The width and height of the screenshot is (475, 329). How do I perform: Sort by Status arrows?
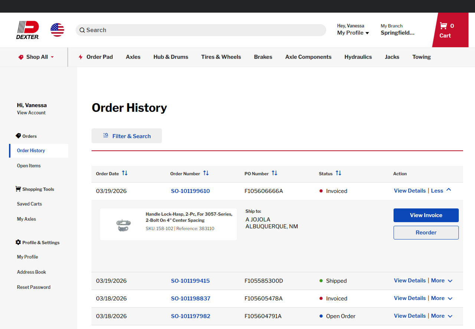click(x=338, y=173)
